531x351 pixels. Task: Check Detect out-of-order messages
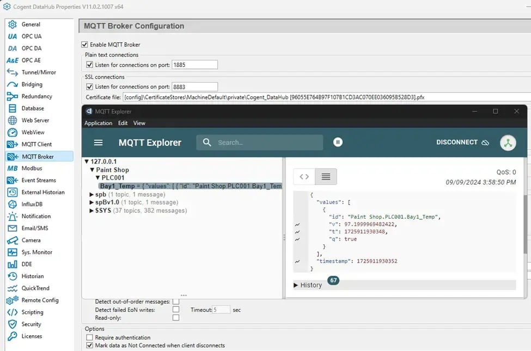point(175,300)
